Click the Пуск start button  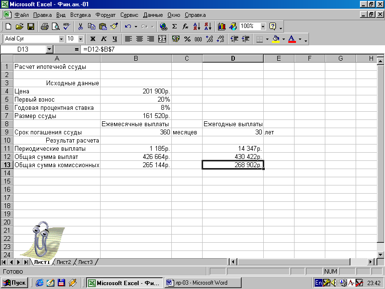coord(14,283)
